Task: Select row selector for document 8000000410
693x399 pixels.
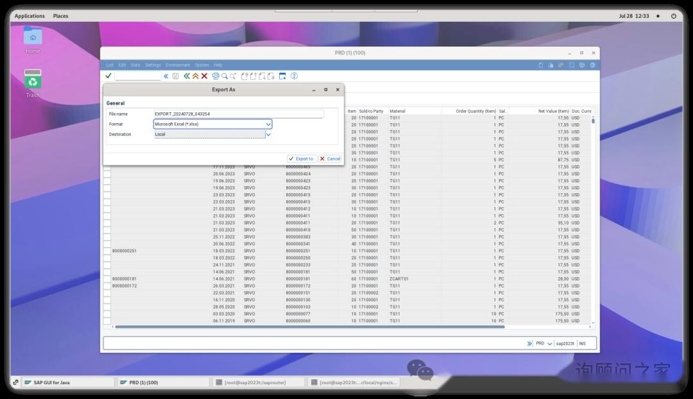Action: click(107, 230)
